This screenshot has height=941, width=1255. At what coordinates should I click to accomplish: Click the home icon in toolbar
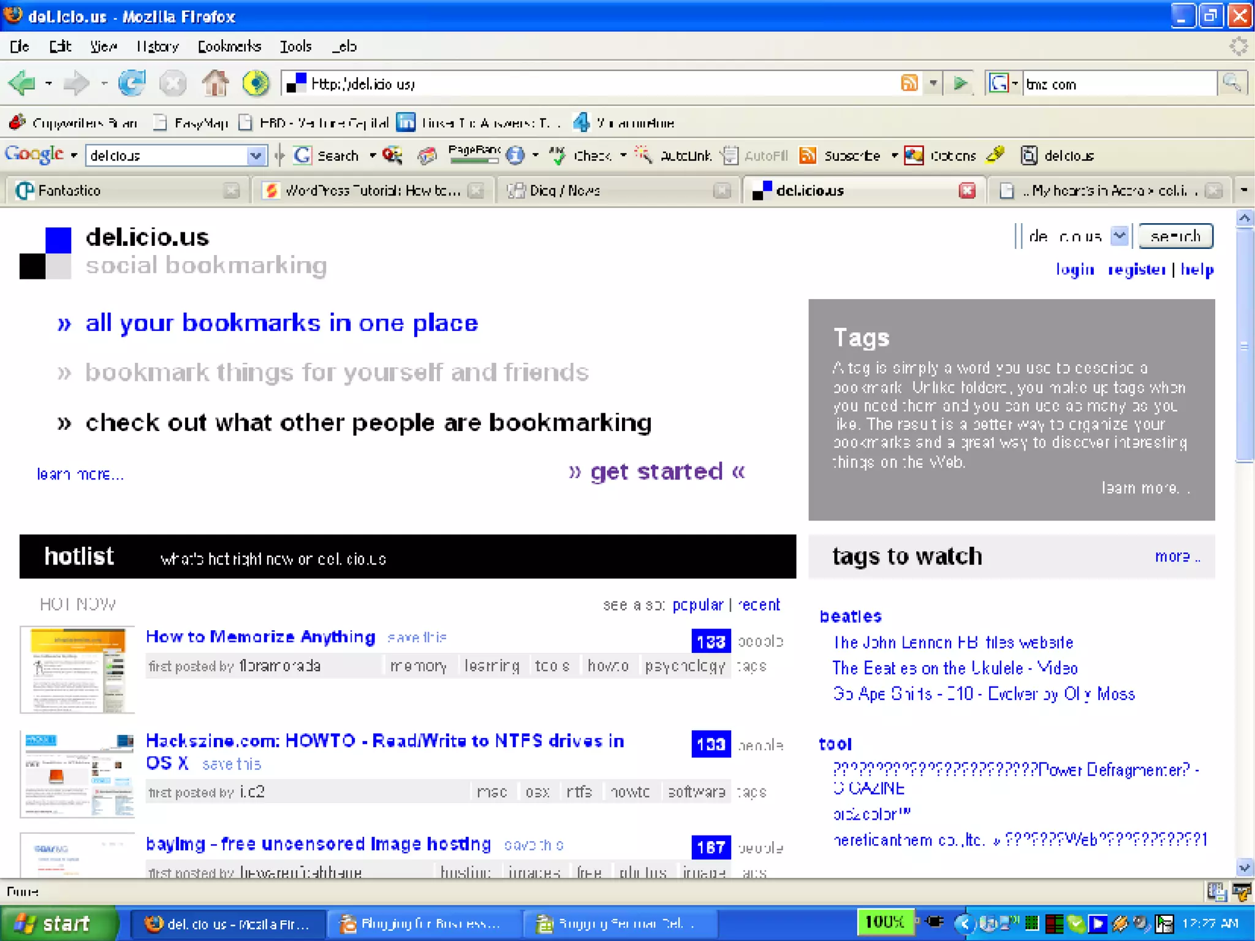point(215,83)
